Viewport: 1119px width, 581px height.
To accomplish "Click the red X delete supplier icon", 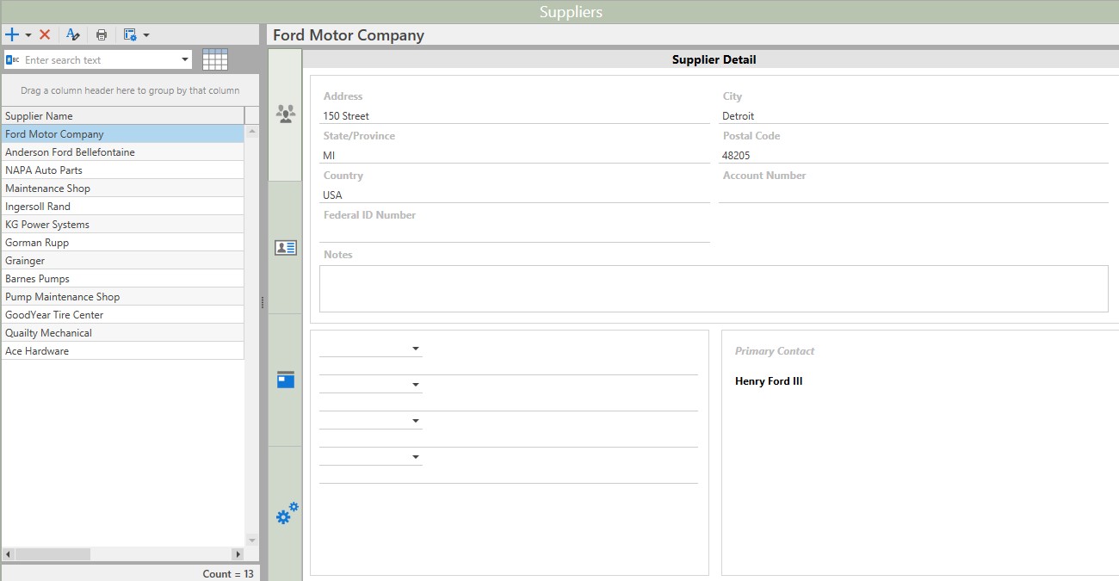I will pos(45,34).
